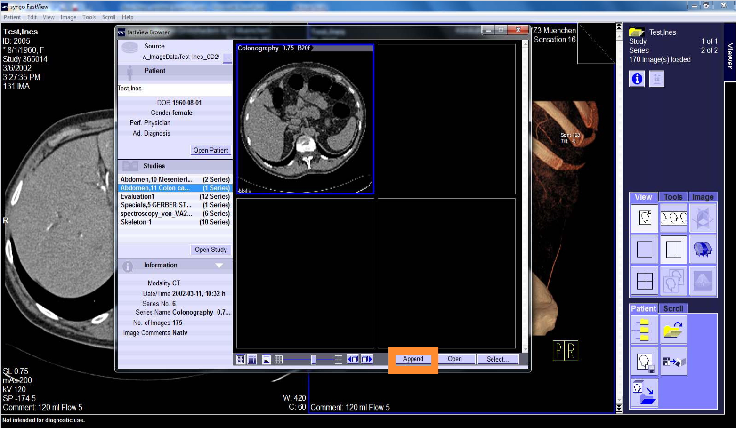
Task: Adjust the thumbnail size slider handle
Action: pyautogui.click(x=314, y=360)
